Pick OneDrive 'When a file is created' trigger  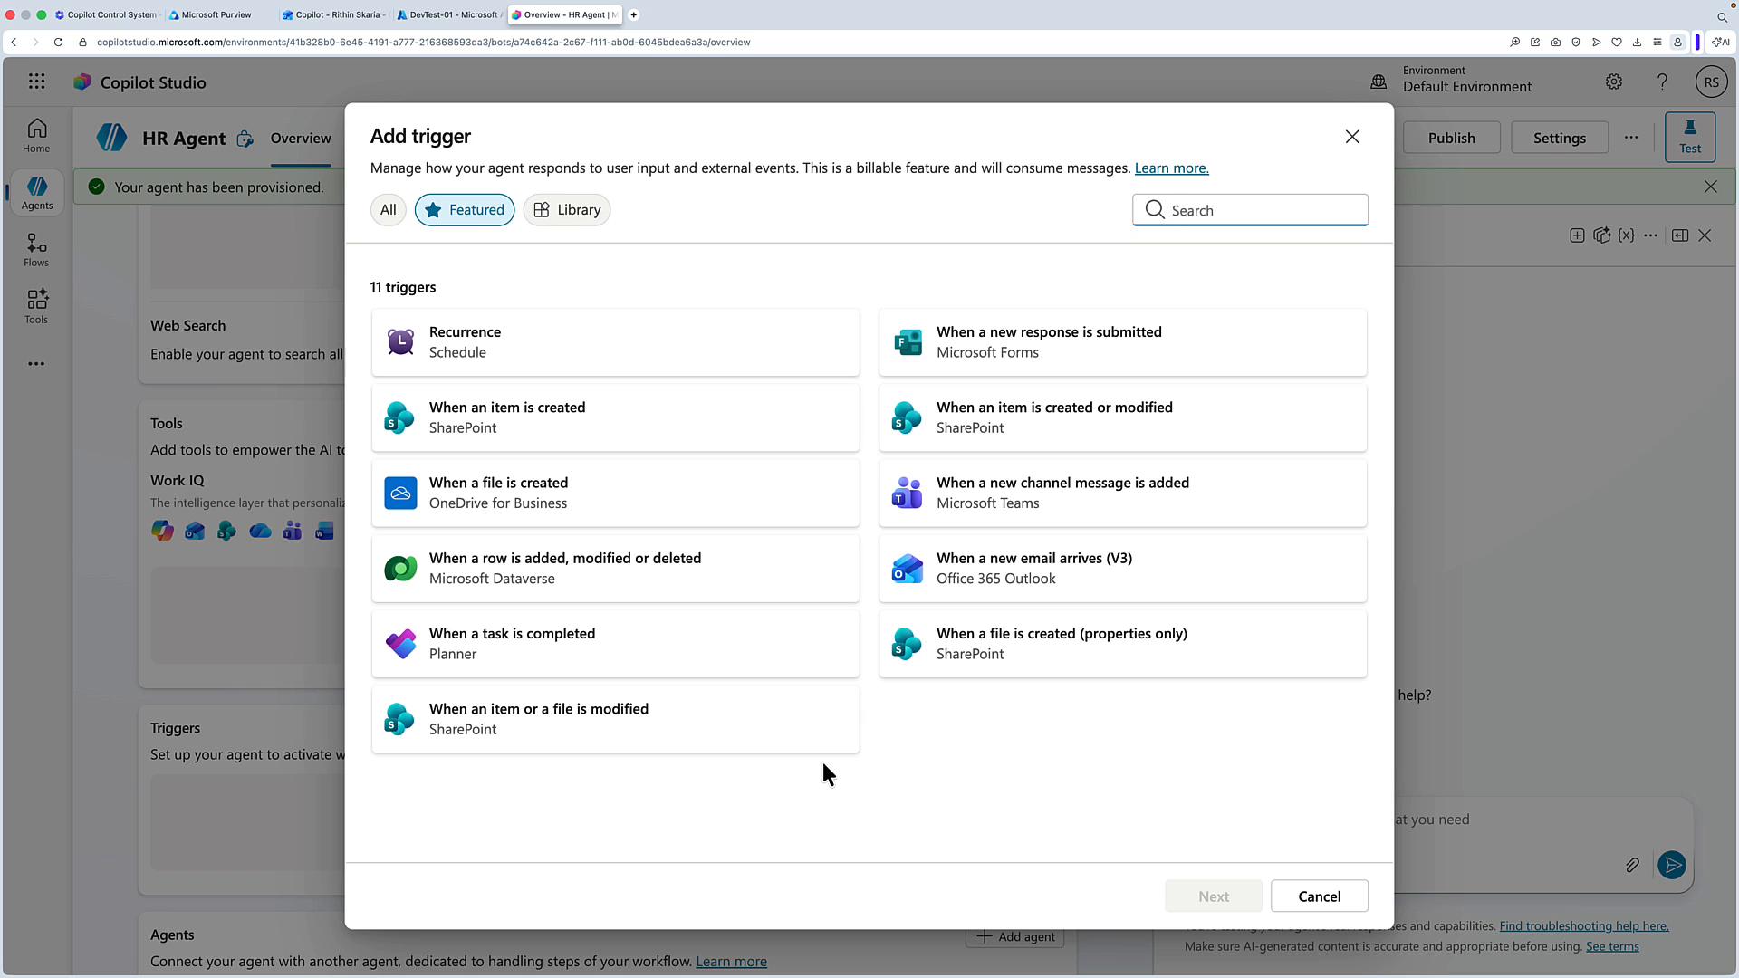point(615,493)
